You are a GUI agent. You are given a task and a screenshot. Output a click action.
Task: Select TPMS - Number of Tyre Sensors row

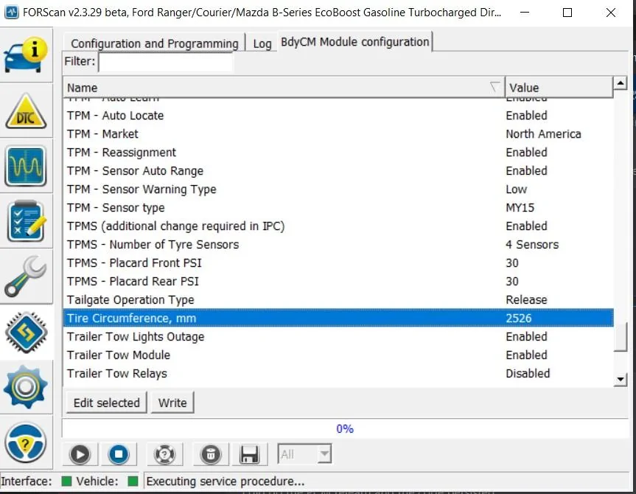tap(338, 244)
